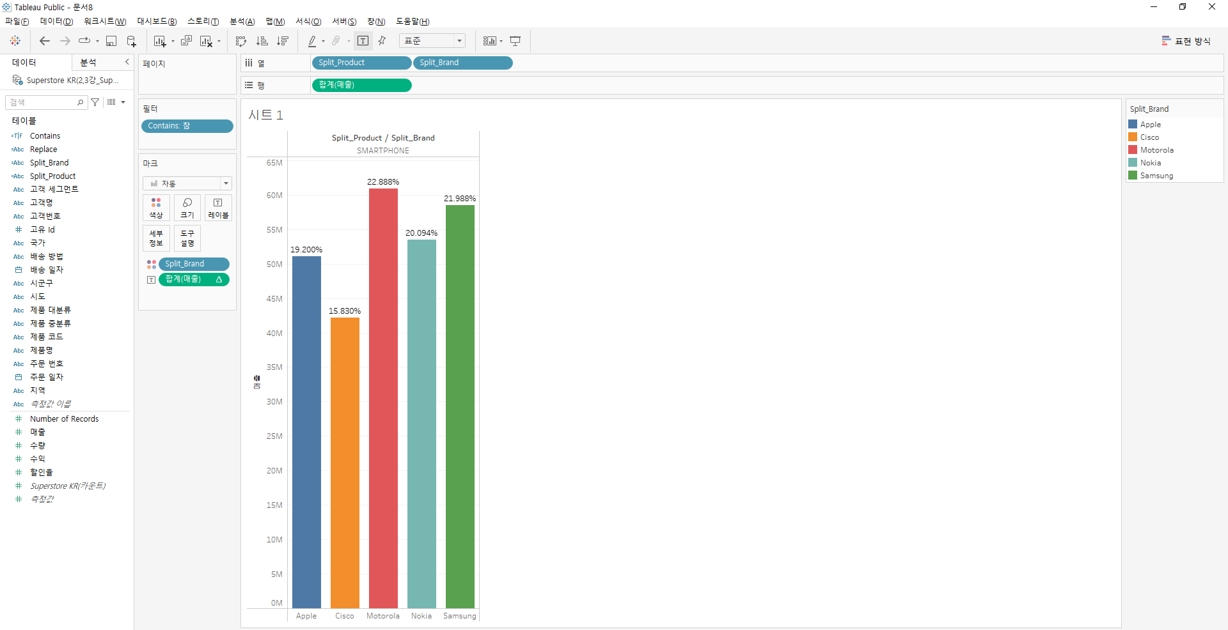Open the mark type dropdown 자동

tap(187, 183)
